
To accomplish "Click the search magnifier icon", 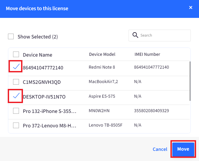I will click(x=135, y=35).
